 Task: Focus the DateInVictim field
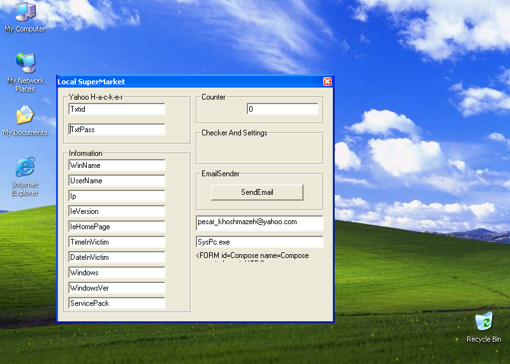coord(117,257)
